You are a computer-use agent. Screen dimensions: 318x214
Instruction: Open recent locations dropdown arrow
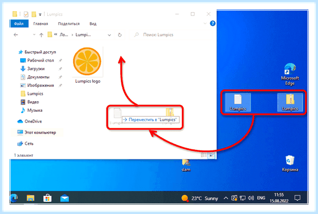[x=34, y=34]
